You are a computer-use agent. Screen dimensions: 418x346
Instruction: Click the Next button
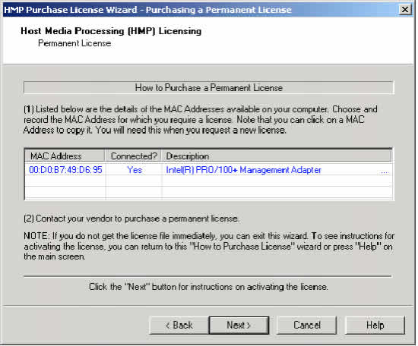tap(239, 325)
